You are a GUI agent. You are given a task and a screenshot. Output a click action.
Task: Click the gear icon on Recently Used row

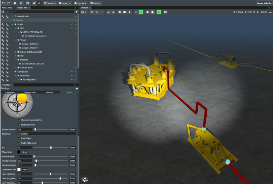(3, 17)
